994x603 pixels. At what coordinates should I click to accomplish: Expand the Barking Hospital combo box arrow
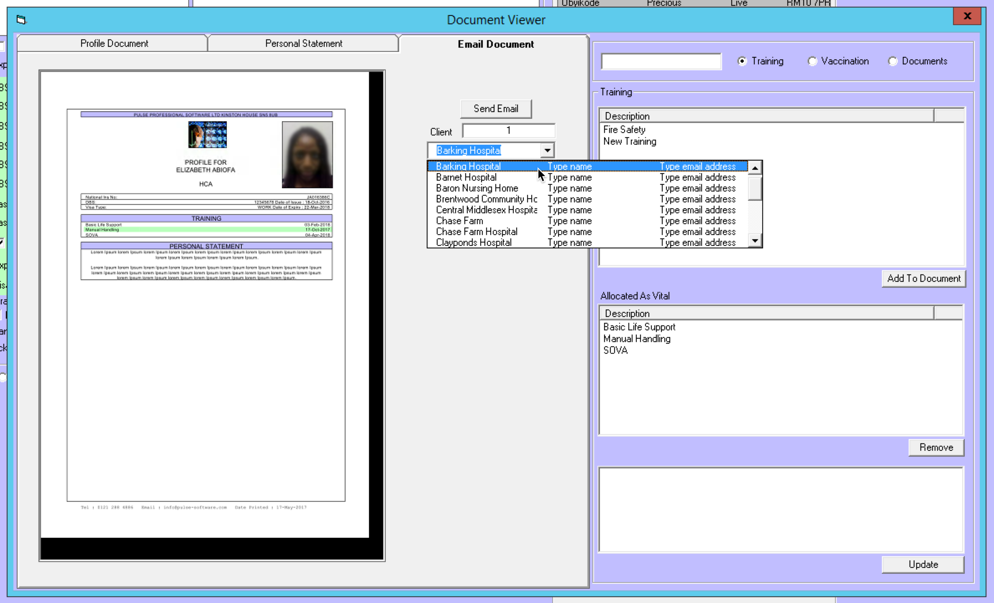tap(547, 151)
